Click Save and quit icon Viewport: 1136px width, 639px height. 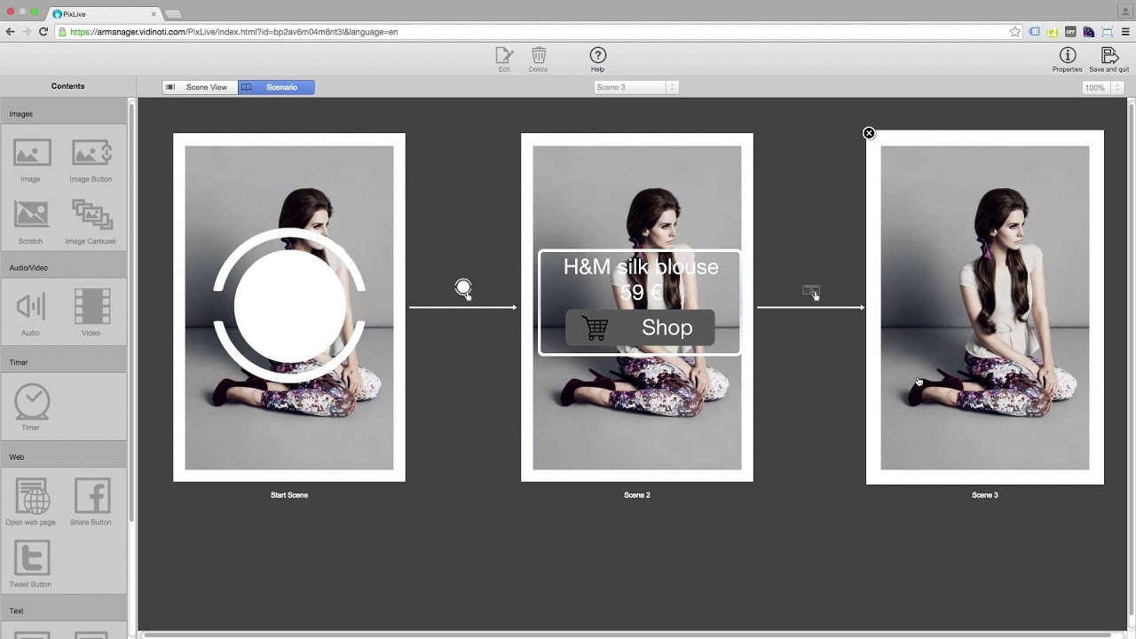(1109, 56)
